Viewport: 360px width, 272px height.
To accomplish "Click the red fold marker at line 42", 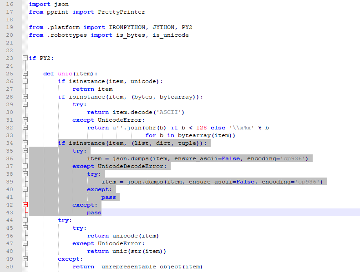I will click(x=25, y=205).
